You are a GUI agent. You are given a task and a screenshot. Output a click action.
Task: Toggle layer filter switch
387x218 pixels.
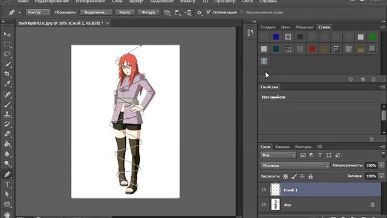tap(383, 155)
